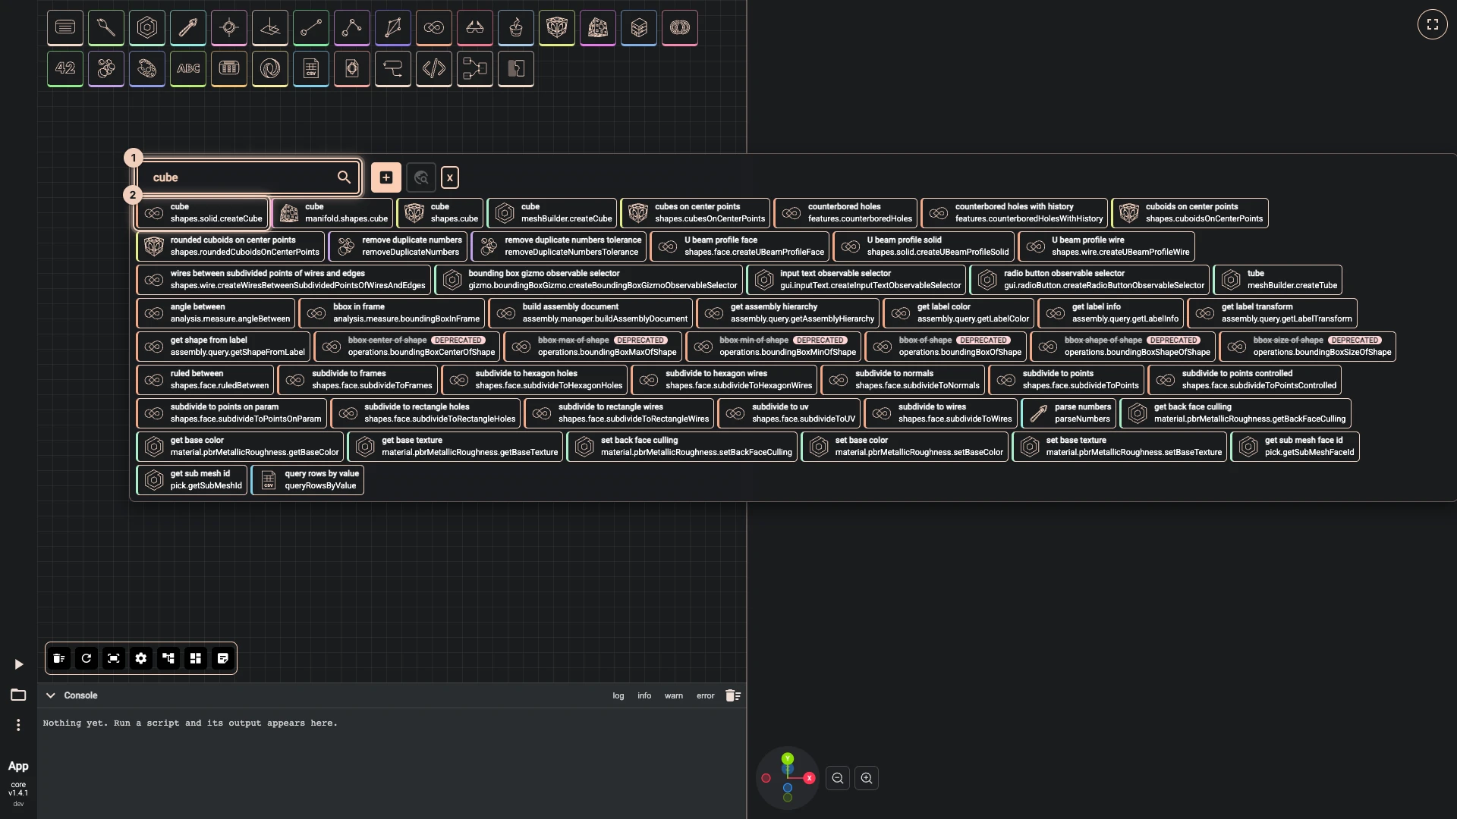
Task: Run the script with the play button
Action: [19, 664]
